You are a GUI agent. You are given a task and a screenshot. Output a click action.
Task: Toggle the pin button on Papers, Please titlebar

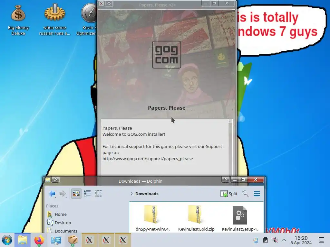[x=109, y=3]
